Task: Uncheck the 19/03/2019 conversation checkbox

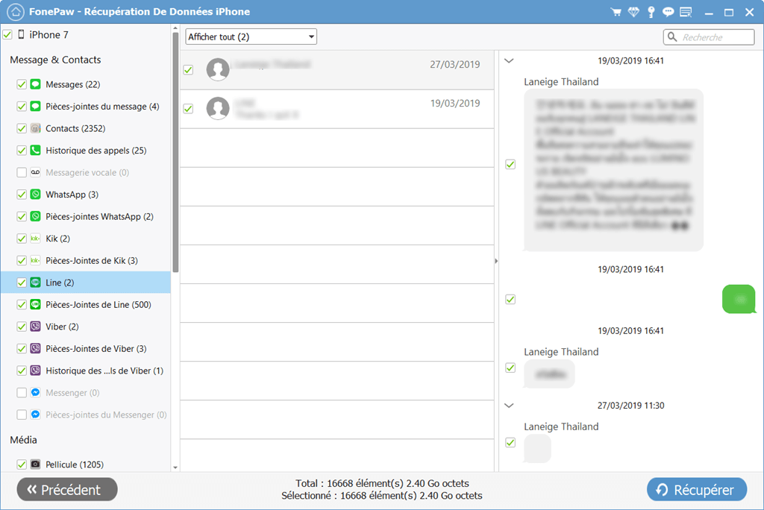Action: [188, 109]
